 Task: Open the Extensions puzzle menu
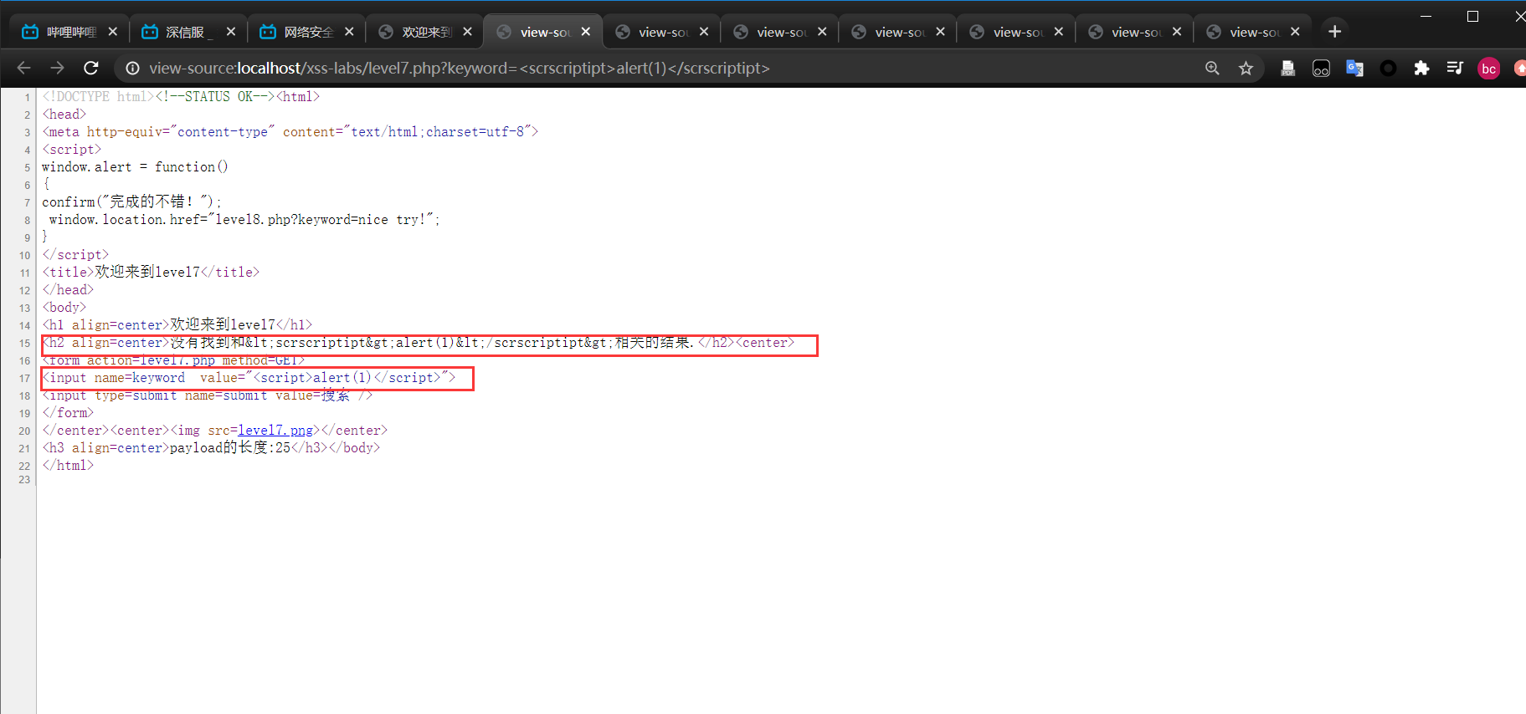(1421, 68)
